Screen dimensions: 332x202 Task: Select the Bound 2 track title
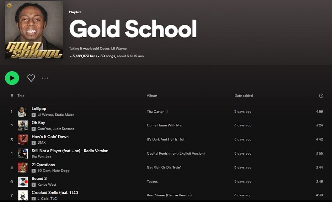(x=39, y=178)
